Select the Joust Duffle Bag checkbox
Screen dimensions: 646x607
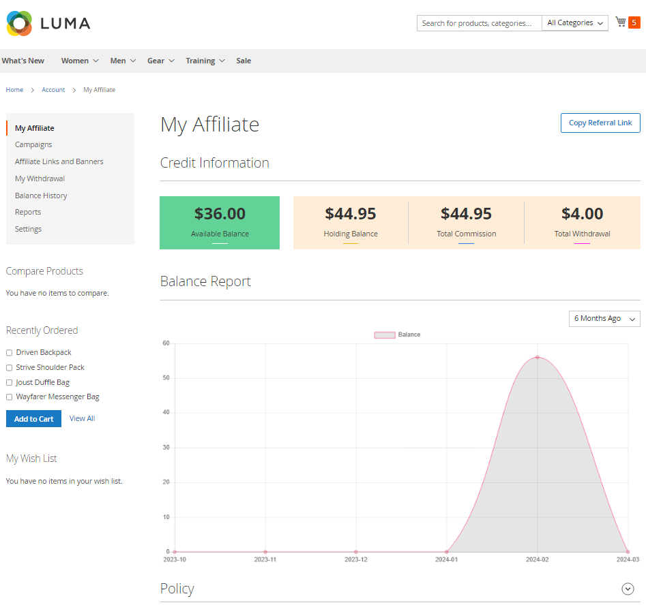click(x=9, y=383)
